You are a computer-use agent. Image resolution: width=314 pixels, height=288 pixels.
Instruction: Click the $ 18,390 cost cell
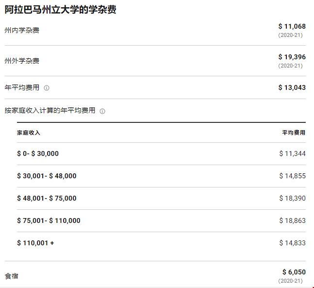pyautogui.click(x=293, y=199)
